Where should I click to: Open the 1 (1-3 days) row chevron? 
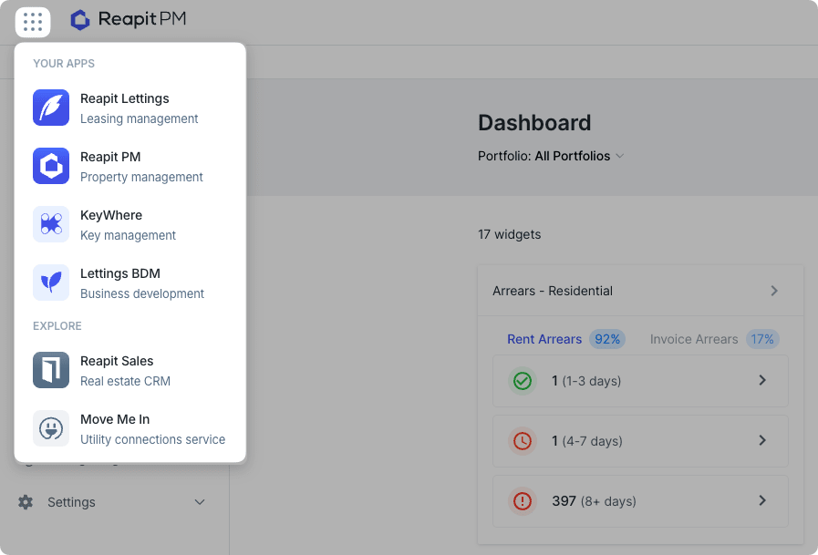pos(762,380)
